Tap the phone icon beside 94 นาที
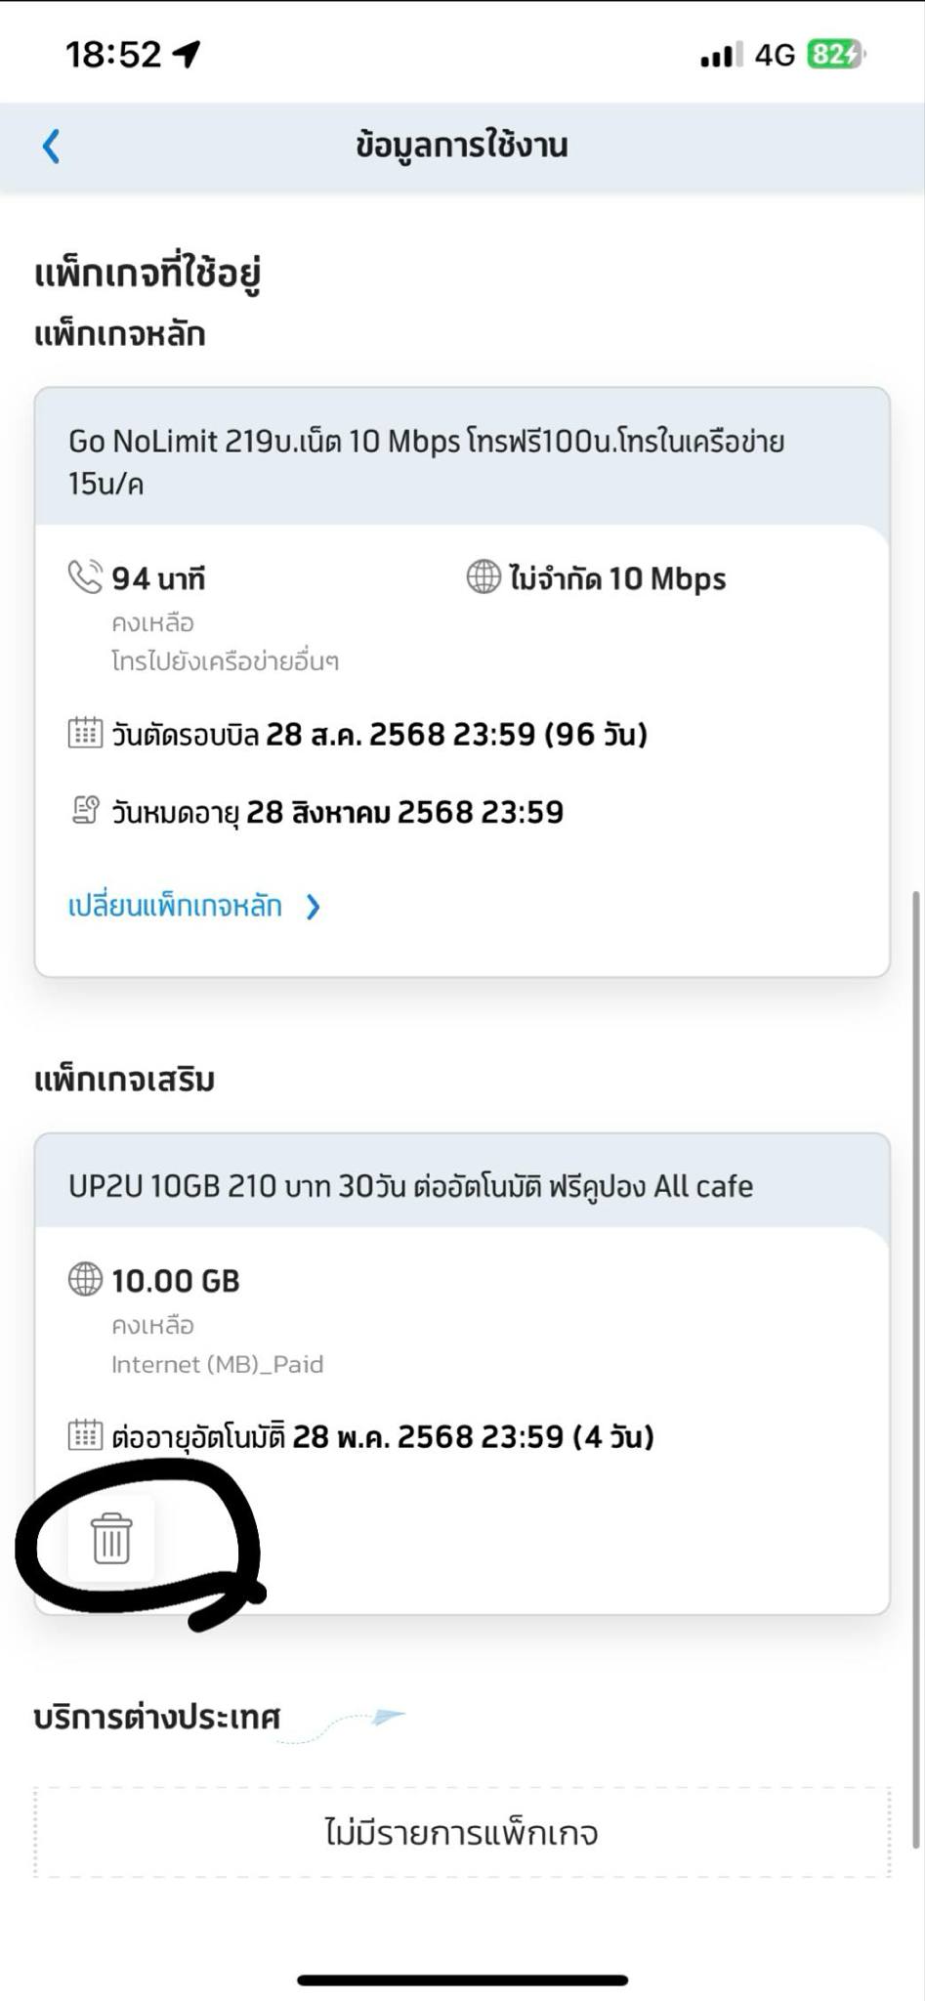 85,576
